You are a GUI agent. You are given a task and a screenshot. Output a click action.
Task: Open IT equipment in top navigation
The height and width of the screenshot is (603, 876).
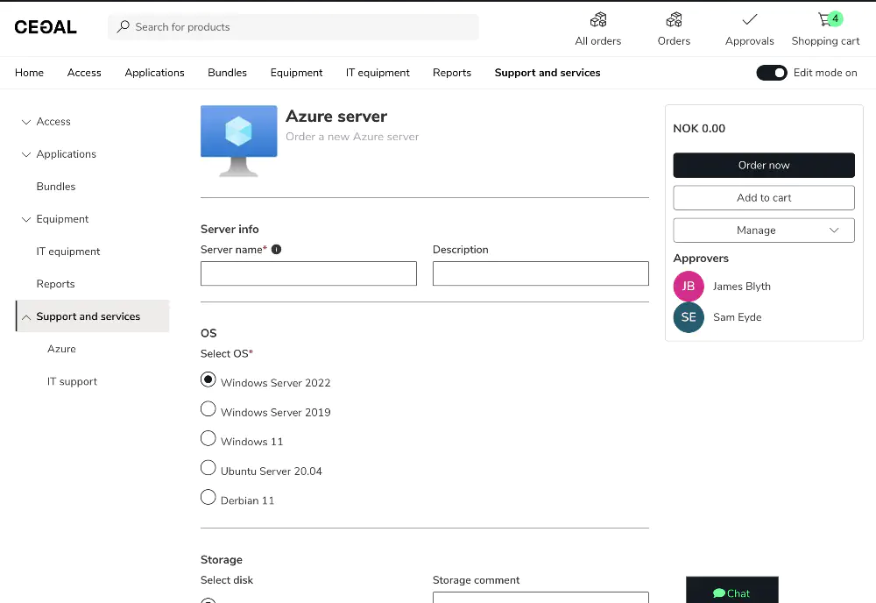377,73
